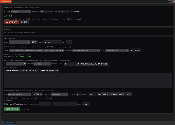Expand the Indicator Market Profile dropdown
The width and height of the screenshot is (175, 125).
pos(86,50)
